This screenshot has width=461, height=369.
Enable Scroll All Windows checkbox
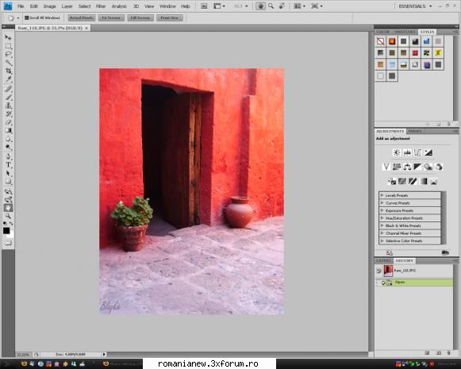pos(26,18)
